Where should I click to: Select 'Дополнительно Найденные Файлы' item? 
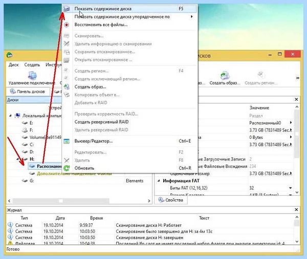74,174
